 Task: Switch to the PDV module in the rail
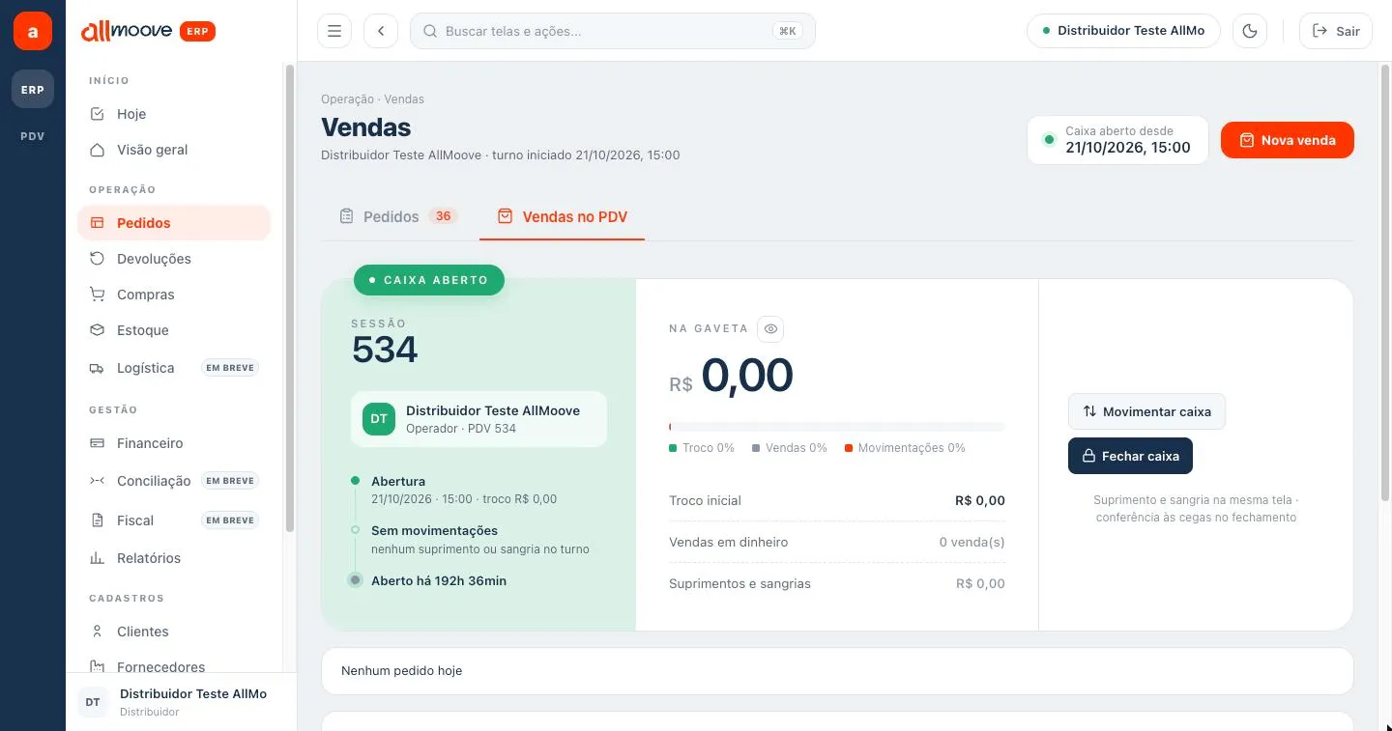pyautogui.click(x=33, y=136)
